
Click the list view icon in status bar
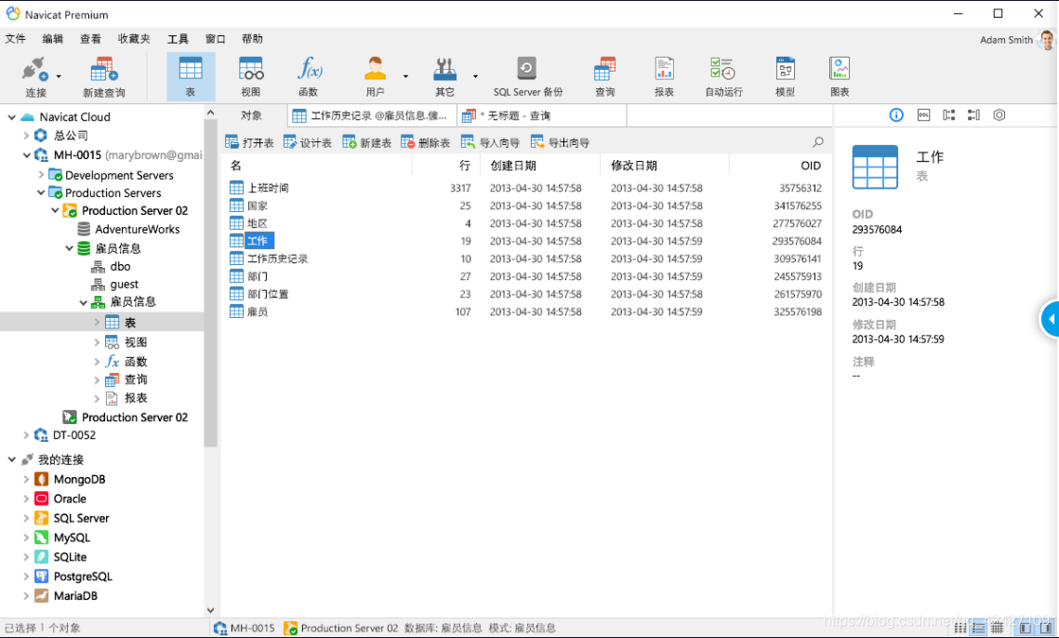(x=960, y=628)
